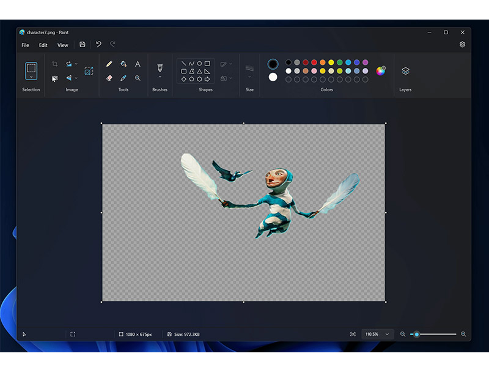
Task: Pick the Oval shape
Action: coord(199,64)
